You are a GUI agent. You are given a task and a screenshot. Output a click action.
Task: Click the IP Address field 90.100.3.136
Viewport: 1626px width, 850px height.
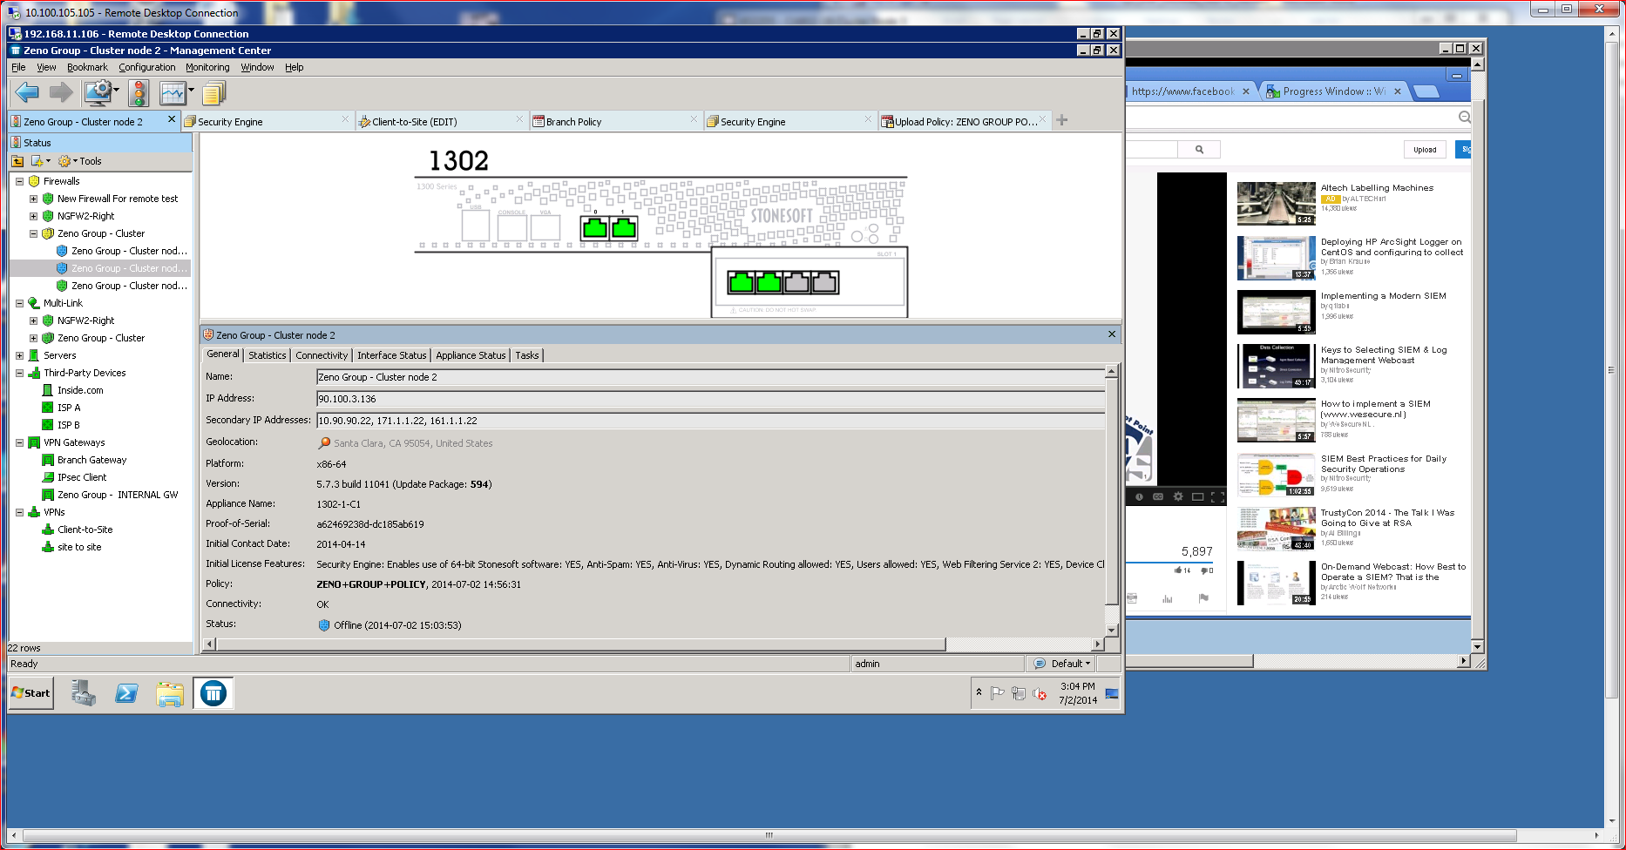[x=710, y=399]
